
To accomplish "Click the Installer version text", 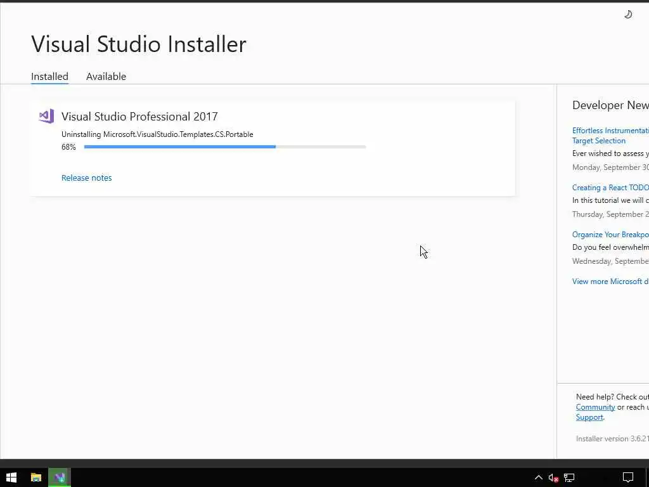I will (612, 439).
